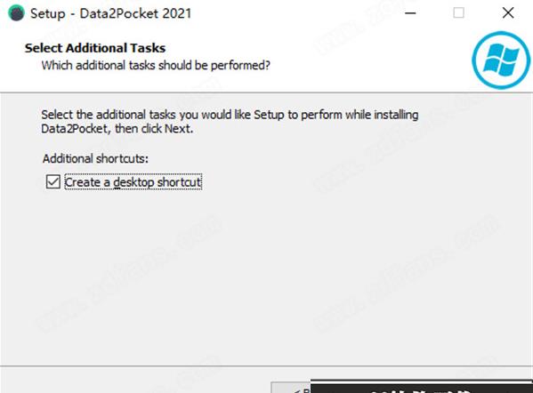Screen dimensions: 533x393
Task: Click the blue Windows logo wizard image
Action: pyautogui.click(x=501, y=60)
